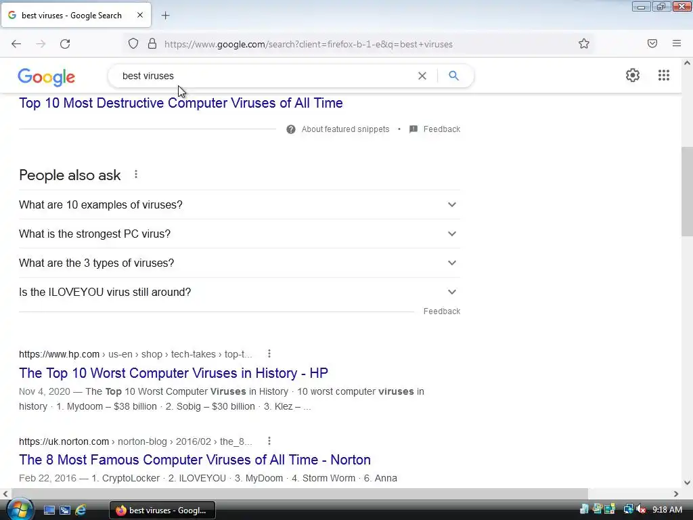Launch Internet Explorer from quick launch
This screenshot has width=693, height=520.
(81, 510)
